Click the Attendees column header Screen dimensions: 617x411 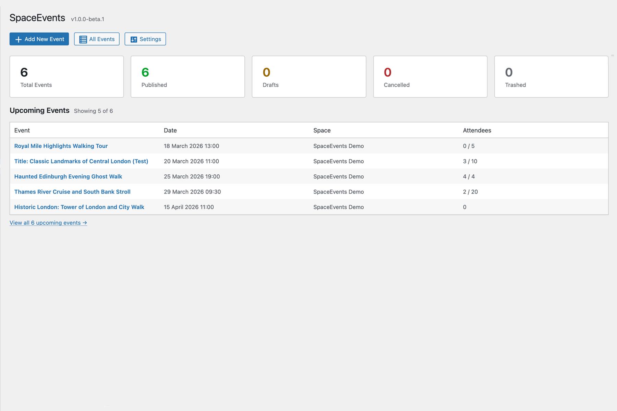pos(477,130)
